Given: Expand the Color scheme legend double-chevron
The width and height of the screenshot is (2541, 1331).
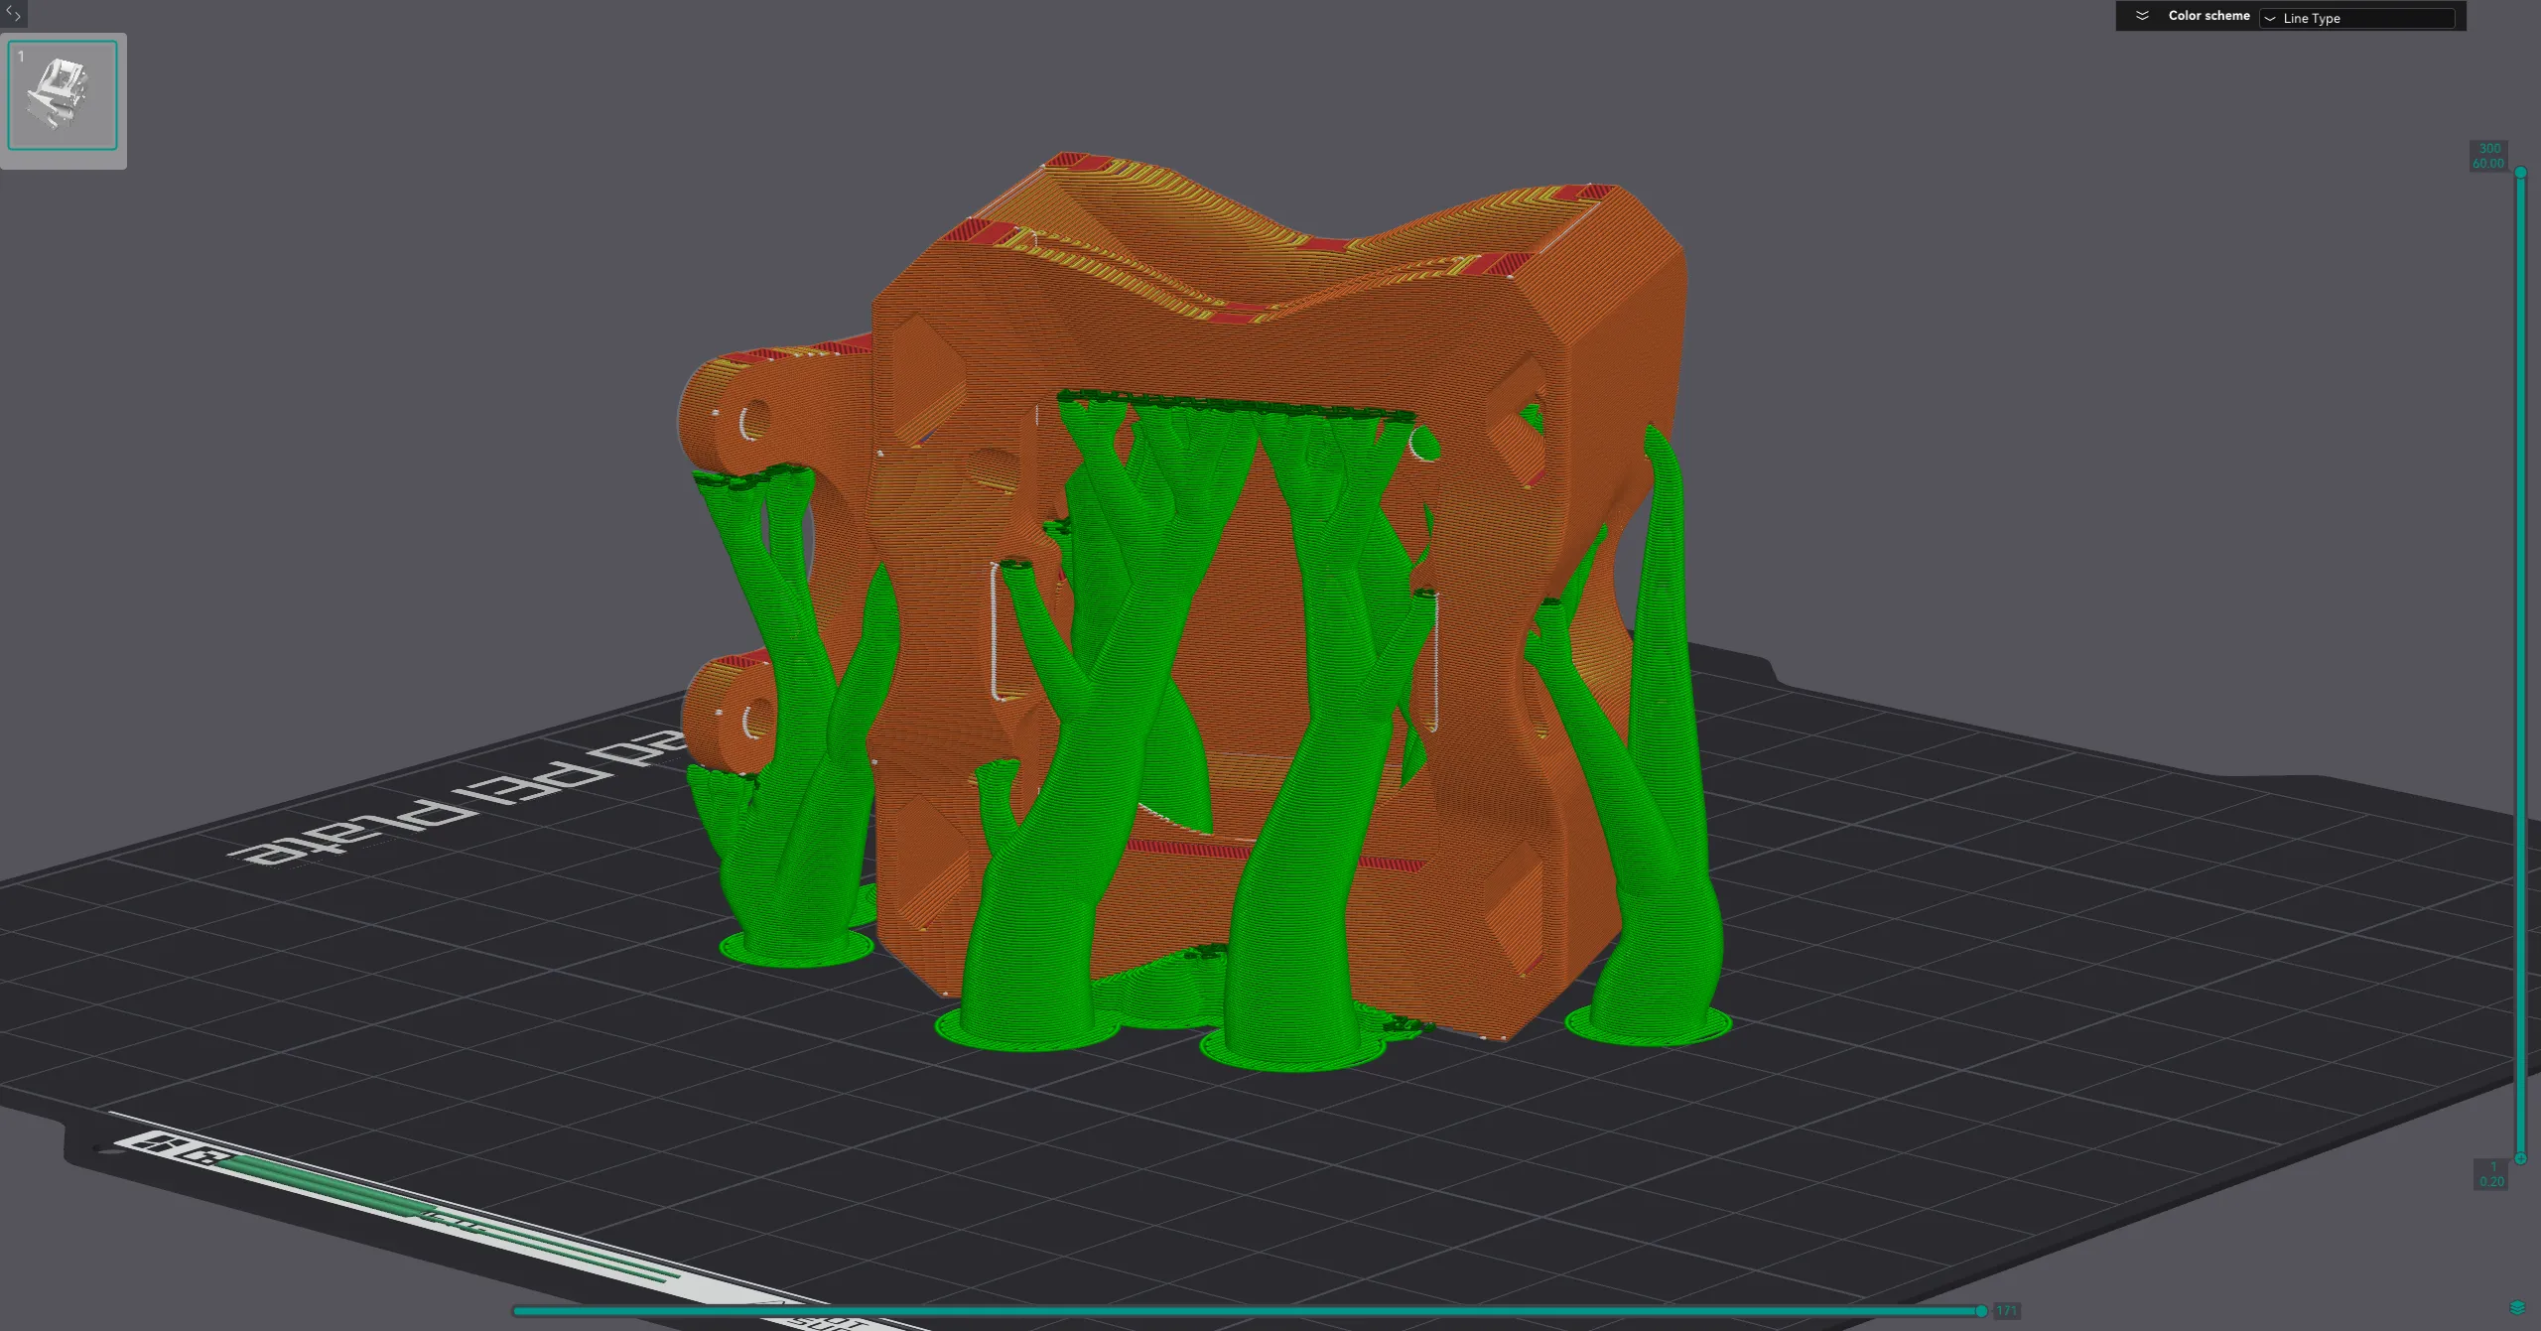Looking at the screenshot, I should click(2142, 16).
